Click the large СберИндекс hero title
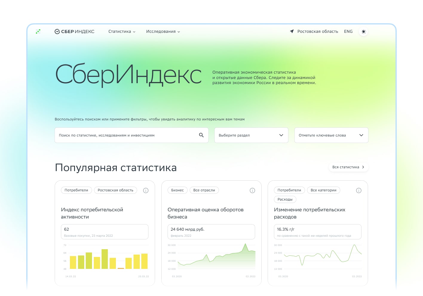The image size is (423, 296). click(x=128, y=75)
